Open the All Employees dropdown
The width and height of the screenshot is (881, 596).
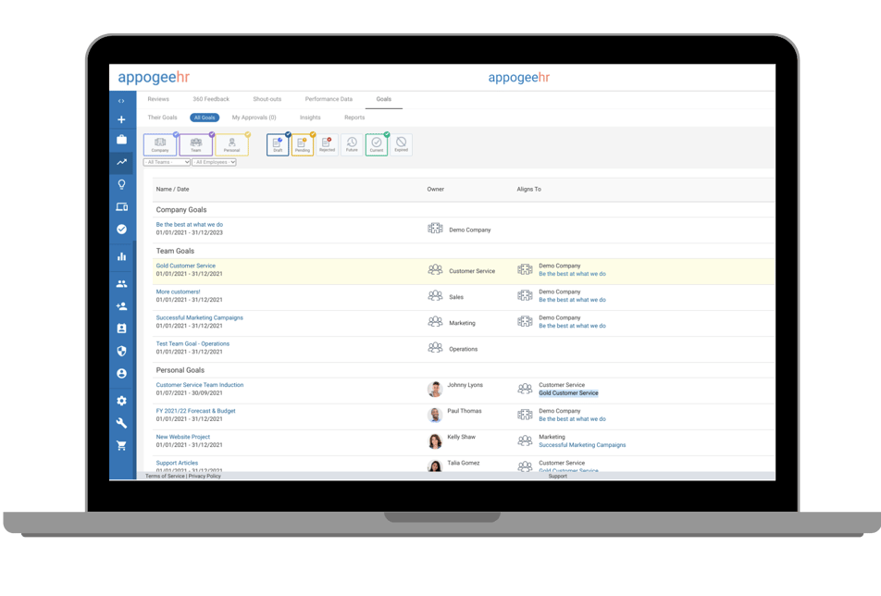[214, 162]
